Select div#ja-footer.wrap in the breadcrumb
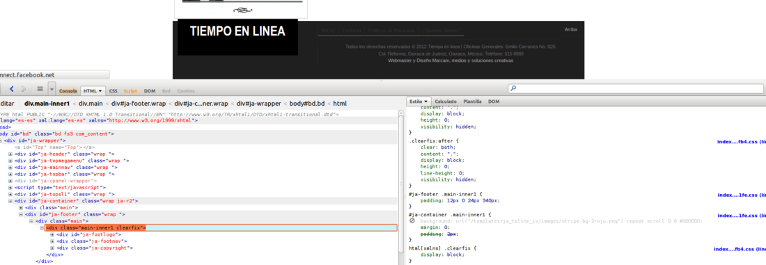Viewport: 766px width, 265px height. pyautogui.click(x=139, y=104)
